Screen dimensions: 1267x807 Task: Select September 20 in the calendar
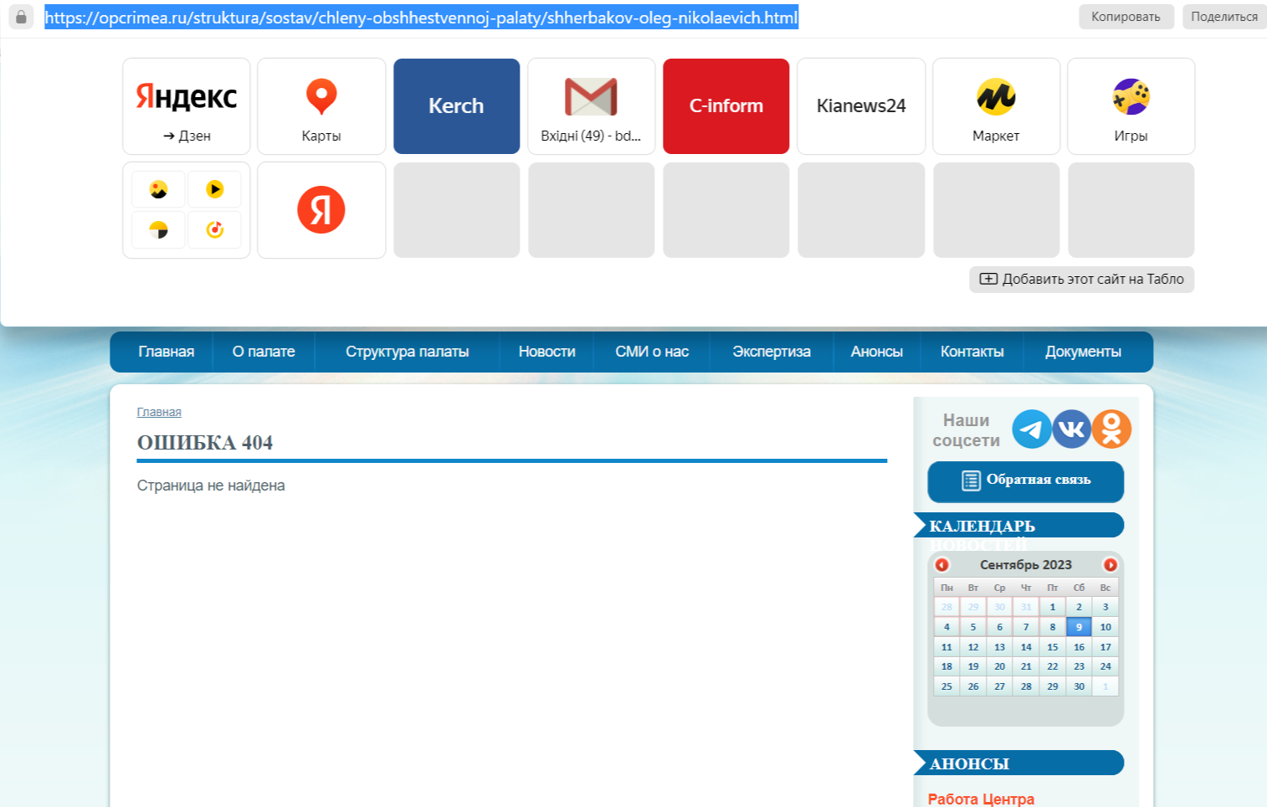click(1000, 666)
